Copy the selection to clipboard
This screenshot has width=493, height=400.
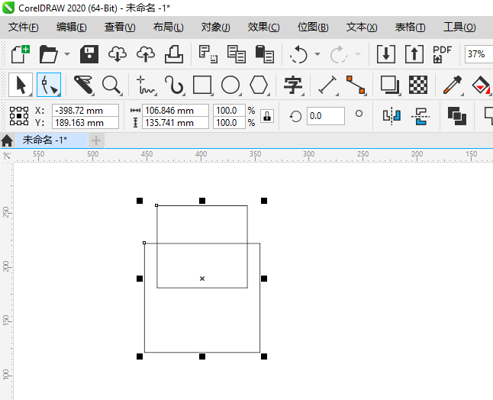coord(236,54)
